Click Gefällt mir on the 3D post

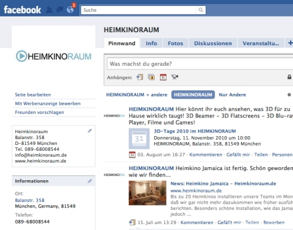click(238, 155)
